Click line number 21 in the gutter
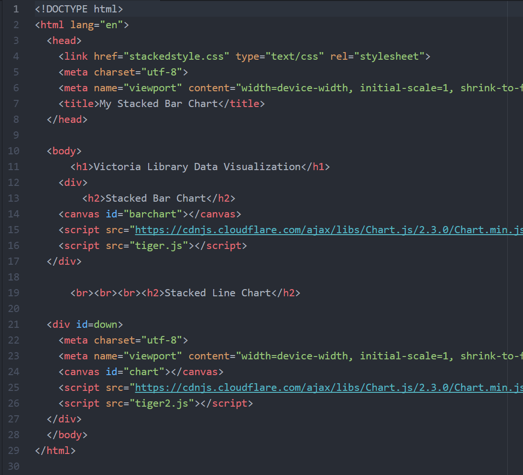The image size is (523, 475). coord(14,324)
